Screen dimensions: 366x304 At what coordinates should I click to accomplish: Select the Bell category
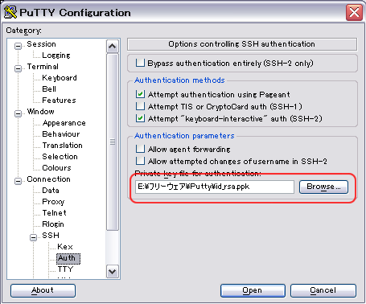[49, 89]
